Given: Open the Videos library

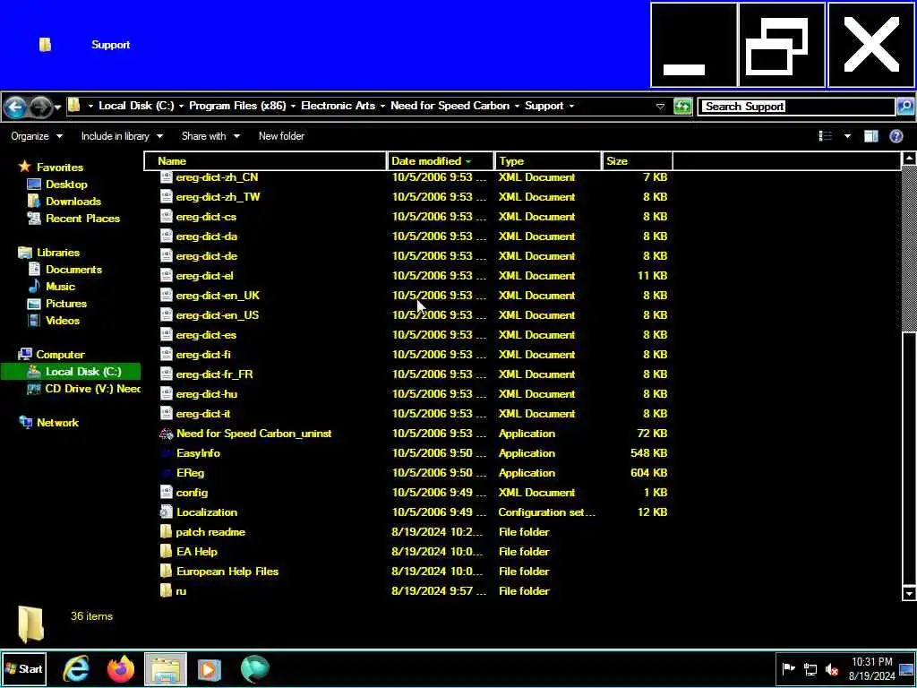Looking at the screenshot, I should pyautogui.click(x=63, y=321).
